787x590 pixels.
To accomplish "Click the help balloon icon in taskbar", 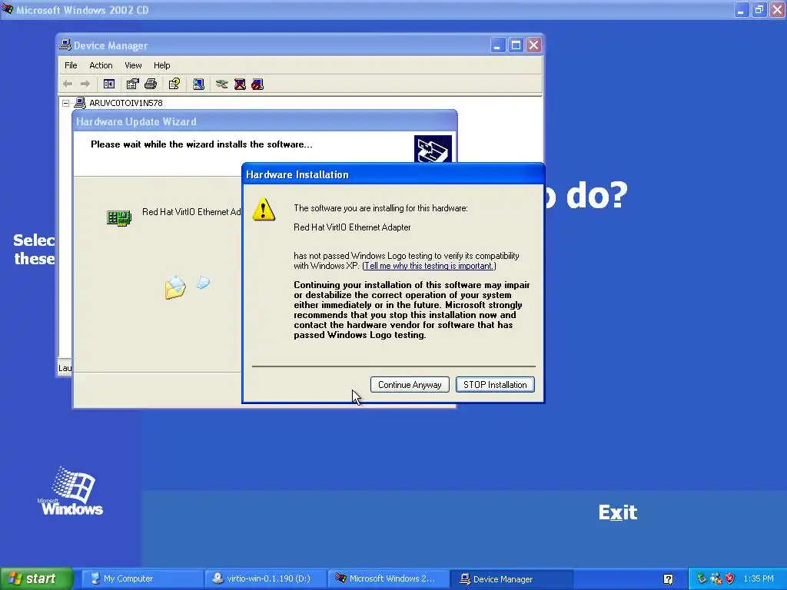I will (x=668, y=579).
